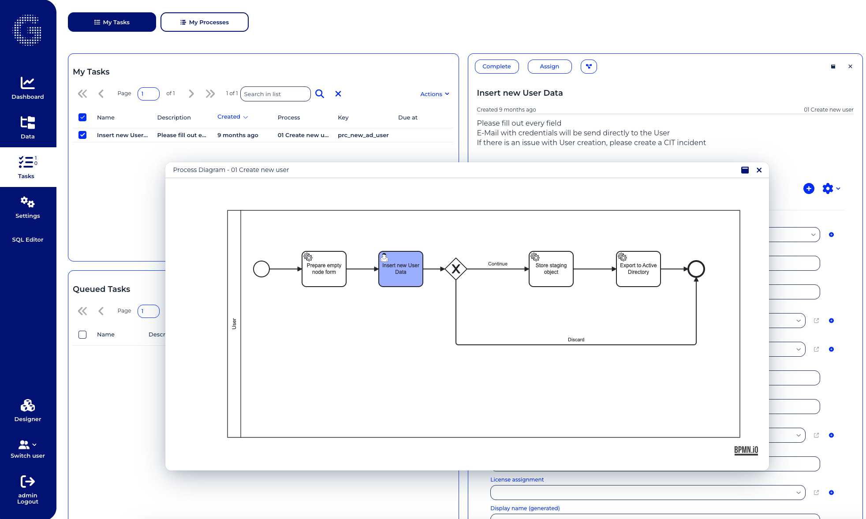Uncheck the Insert new User task row checkbox
866x519 pixels.
pyautogui.click(x=82, y=135)
